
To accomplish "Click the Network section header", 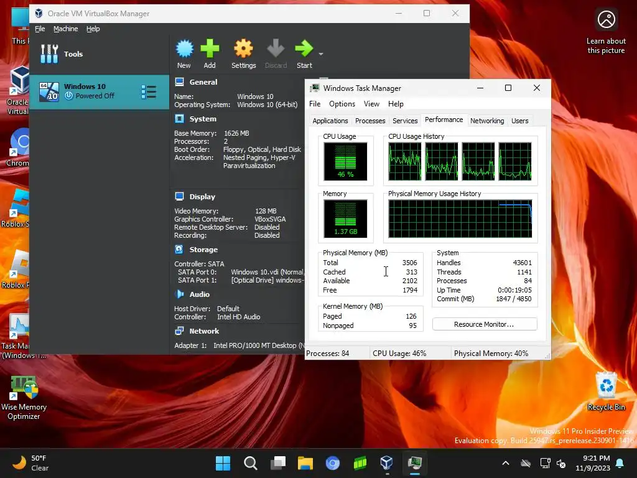I will coord(204,331).
